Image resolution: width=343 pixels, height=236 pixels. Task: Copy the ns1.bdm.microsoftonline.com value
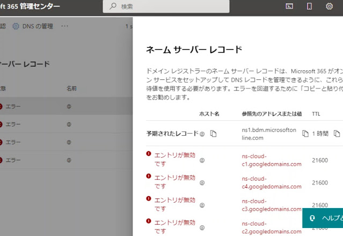(x=305, y=134)
